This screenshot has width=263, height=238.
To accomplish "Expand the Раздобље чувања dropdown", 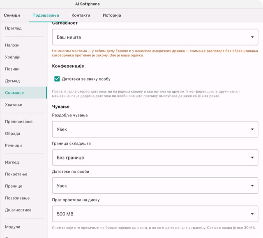I will (x=155, y=129).
